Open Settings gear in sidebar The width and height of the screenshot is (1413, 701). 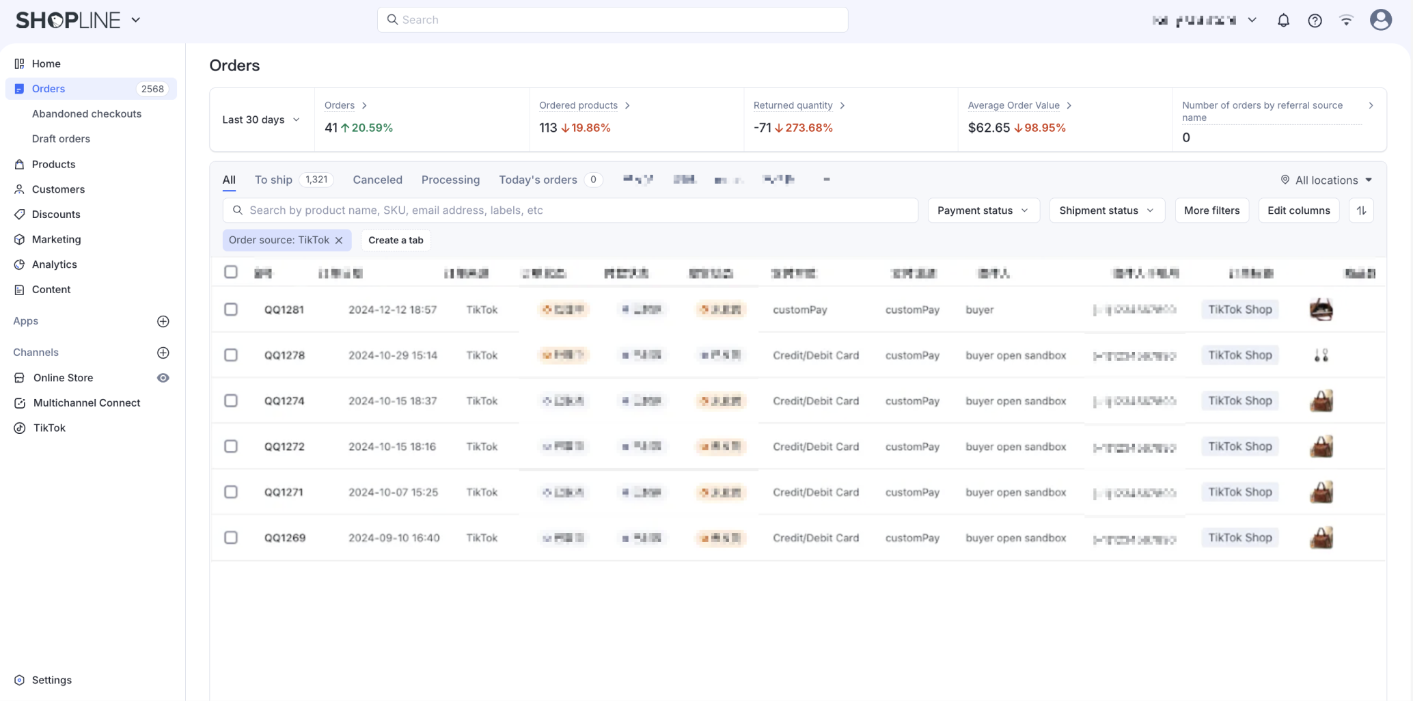tap(19, 680)
